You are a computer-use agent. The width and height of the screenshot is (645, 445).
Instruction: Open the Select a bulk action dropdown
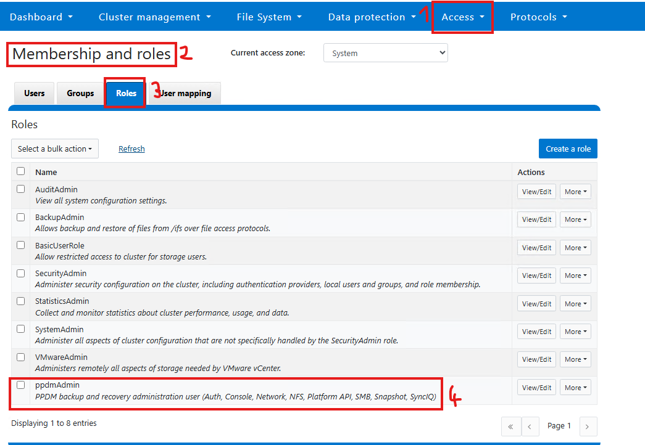[54, 149]
